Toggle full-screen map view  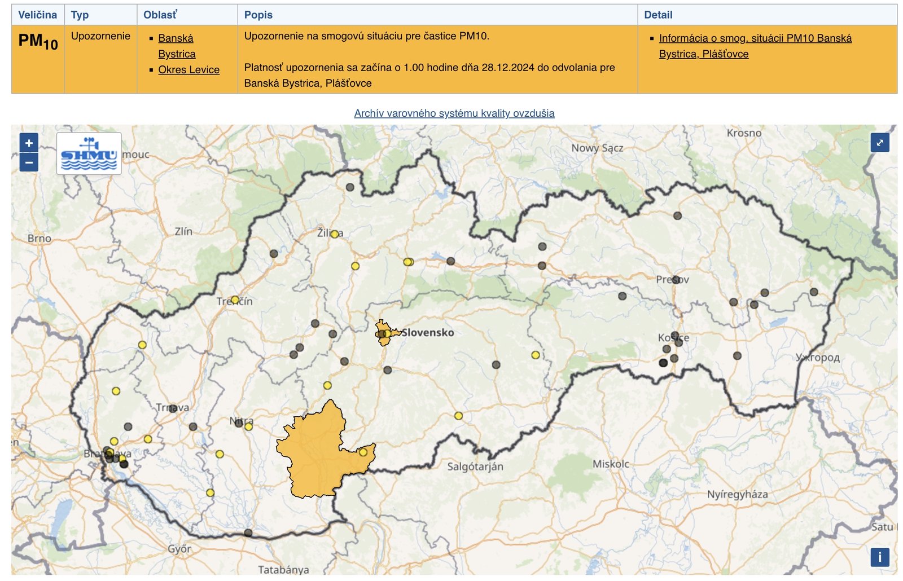880,143
